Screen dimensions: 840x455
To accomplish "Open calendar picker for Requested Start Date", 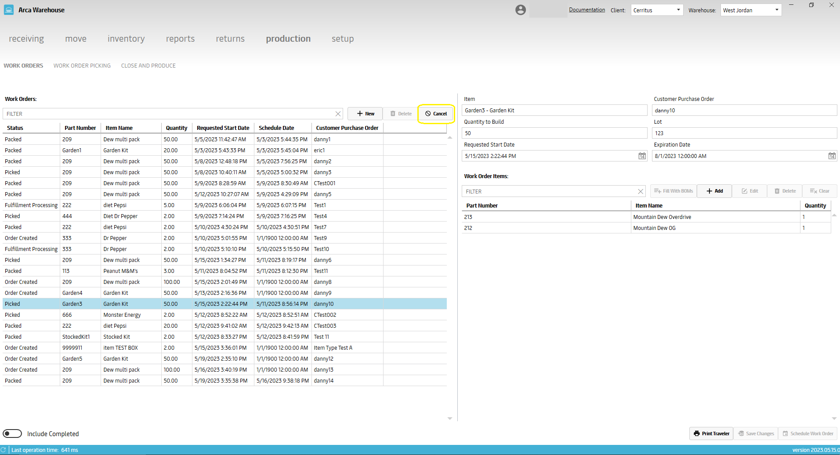I will (x=642, y=156).
